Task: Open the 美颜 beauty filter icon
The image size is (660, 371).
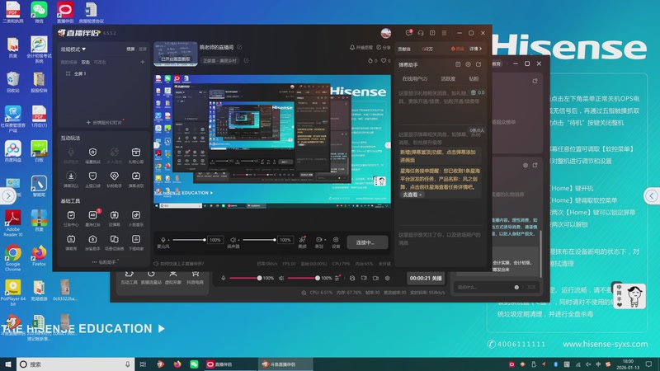Action: point(302,240)
